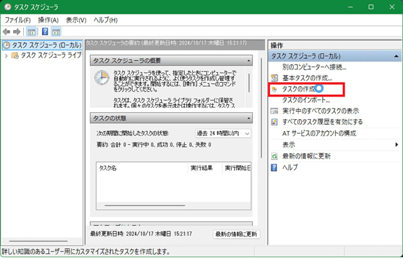Click the Forward arrow toolbar icon
Viewport: 403px width, 259px height.
coord(17,32)
